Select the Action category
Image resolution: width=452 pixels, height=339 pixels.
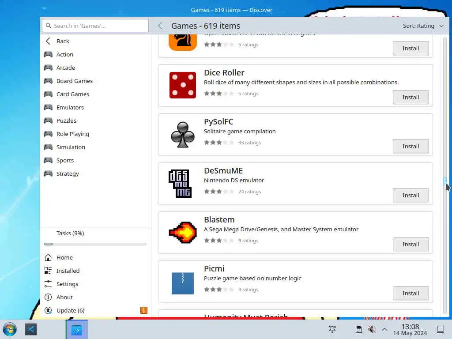(x=95, y=54)
